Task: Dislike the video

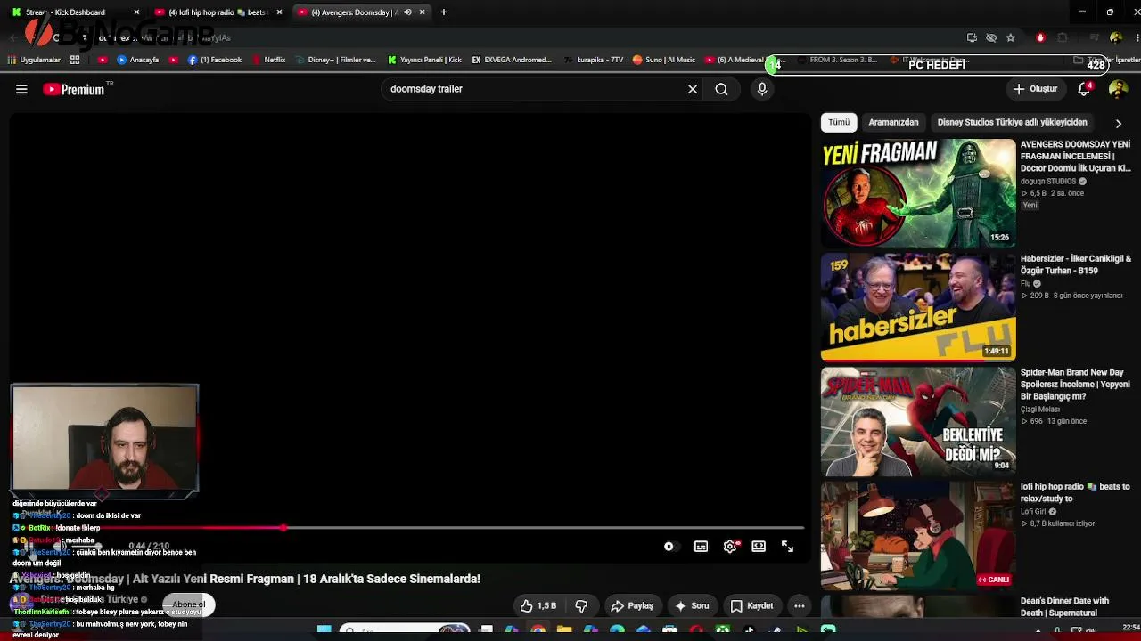Action: tap(581, 606)
